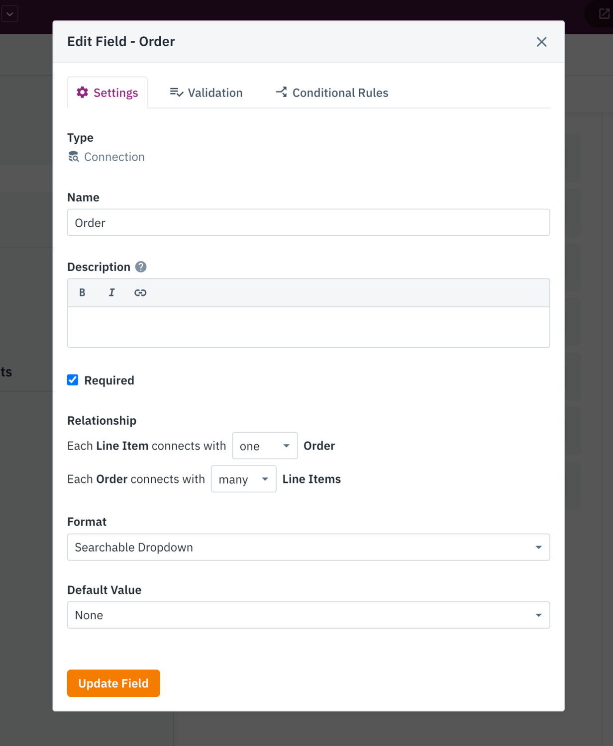Click the Description help question mark

[x=141, y=267]
